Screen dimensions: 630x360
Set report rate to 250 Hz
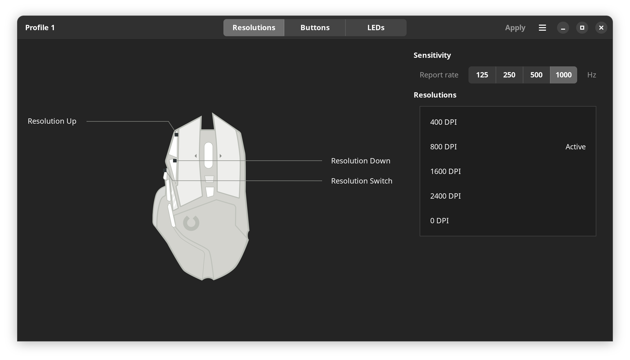click(x=509, y=75)
